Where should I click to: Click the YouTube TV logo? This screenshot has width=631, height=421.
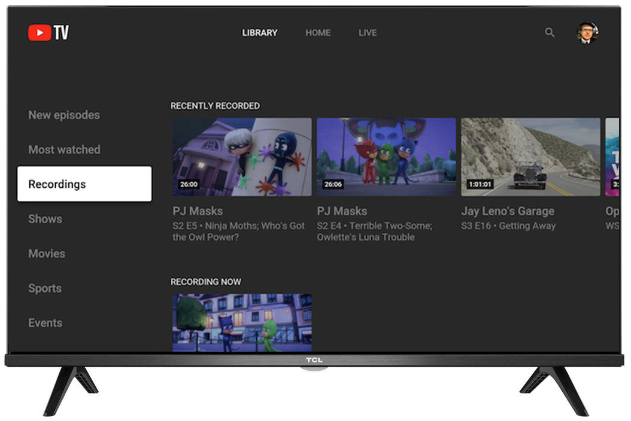[x=48, y=32]
